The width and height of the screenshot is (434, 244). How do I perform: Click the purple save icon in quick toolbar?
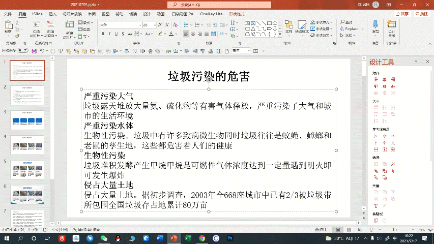(x=34, y=51)
